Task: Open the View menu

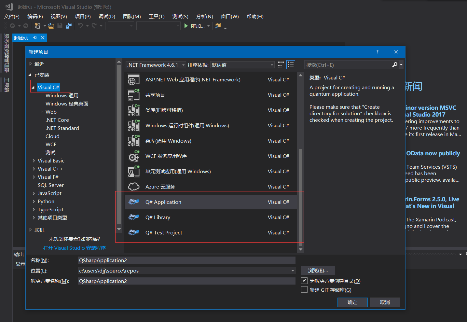Action: 59,17
